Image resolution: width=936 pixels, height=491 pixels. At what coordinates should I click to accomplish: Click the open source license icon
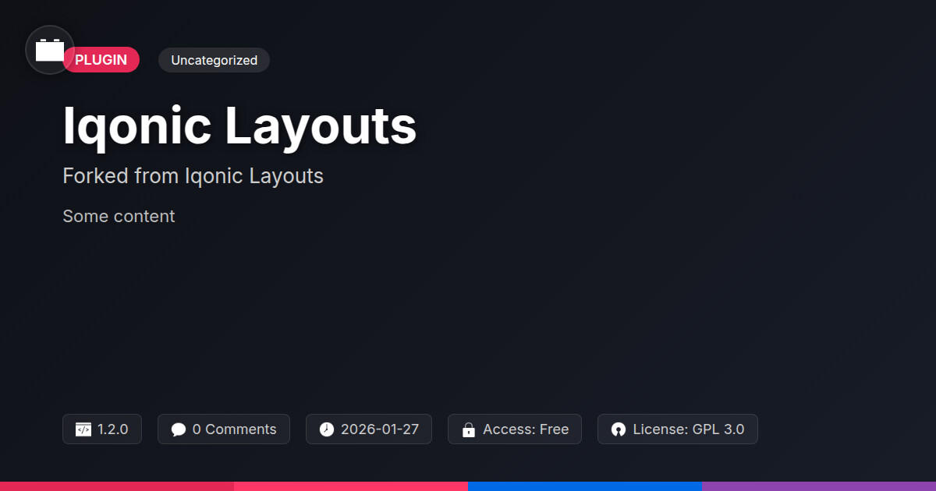619,429
